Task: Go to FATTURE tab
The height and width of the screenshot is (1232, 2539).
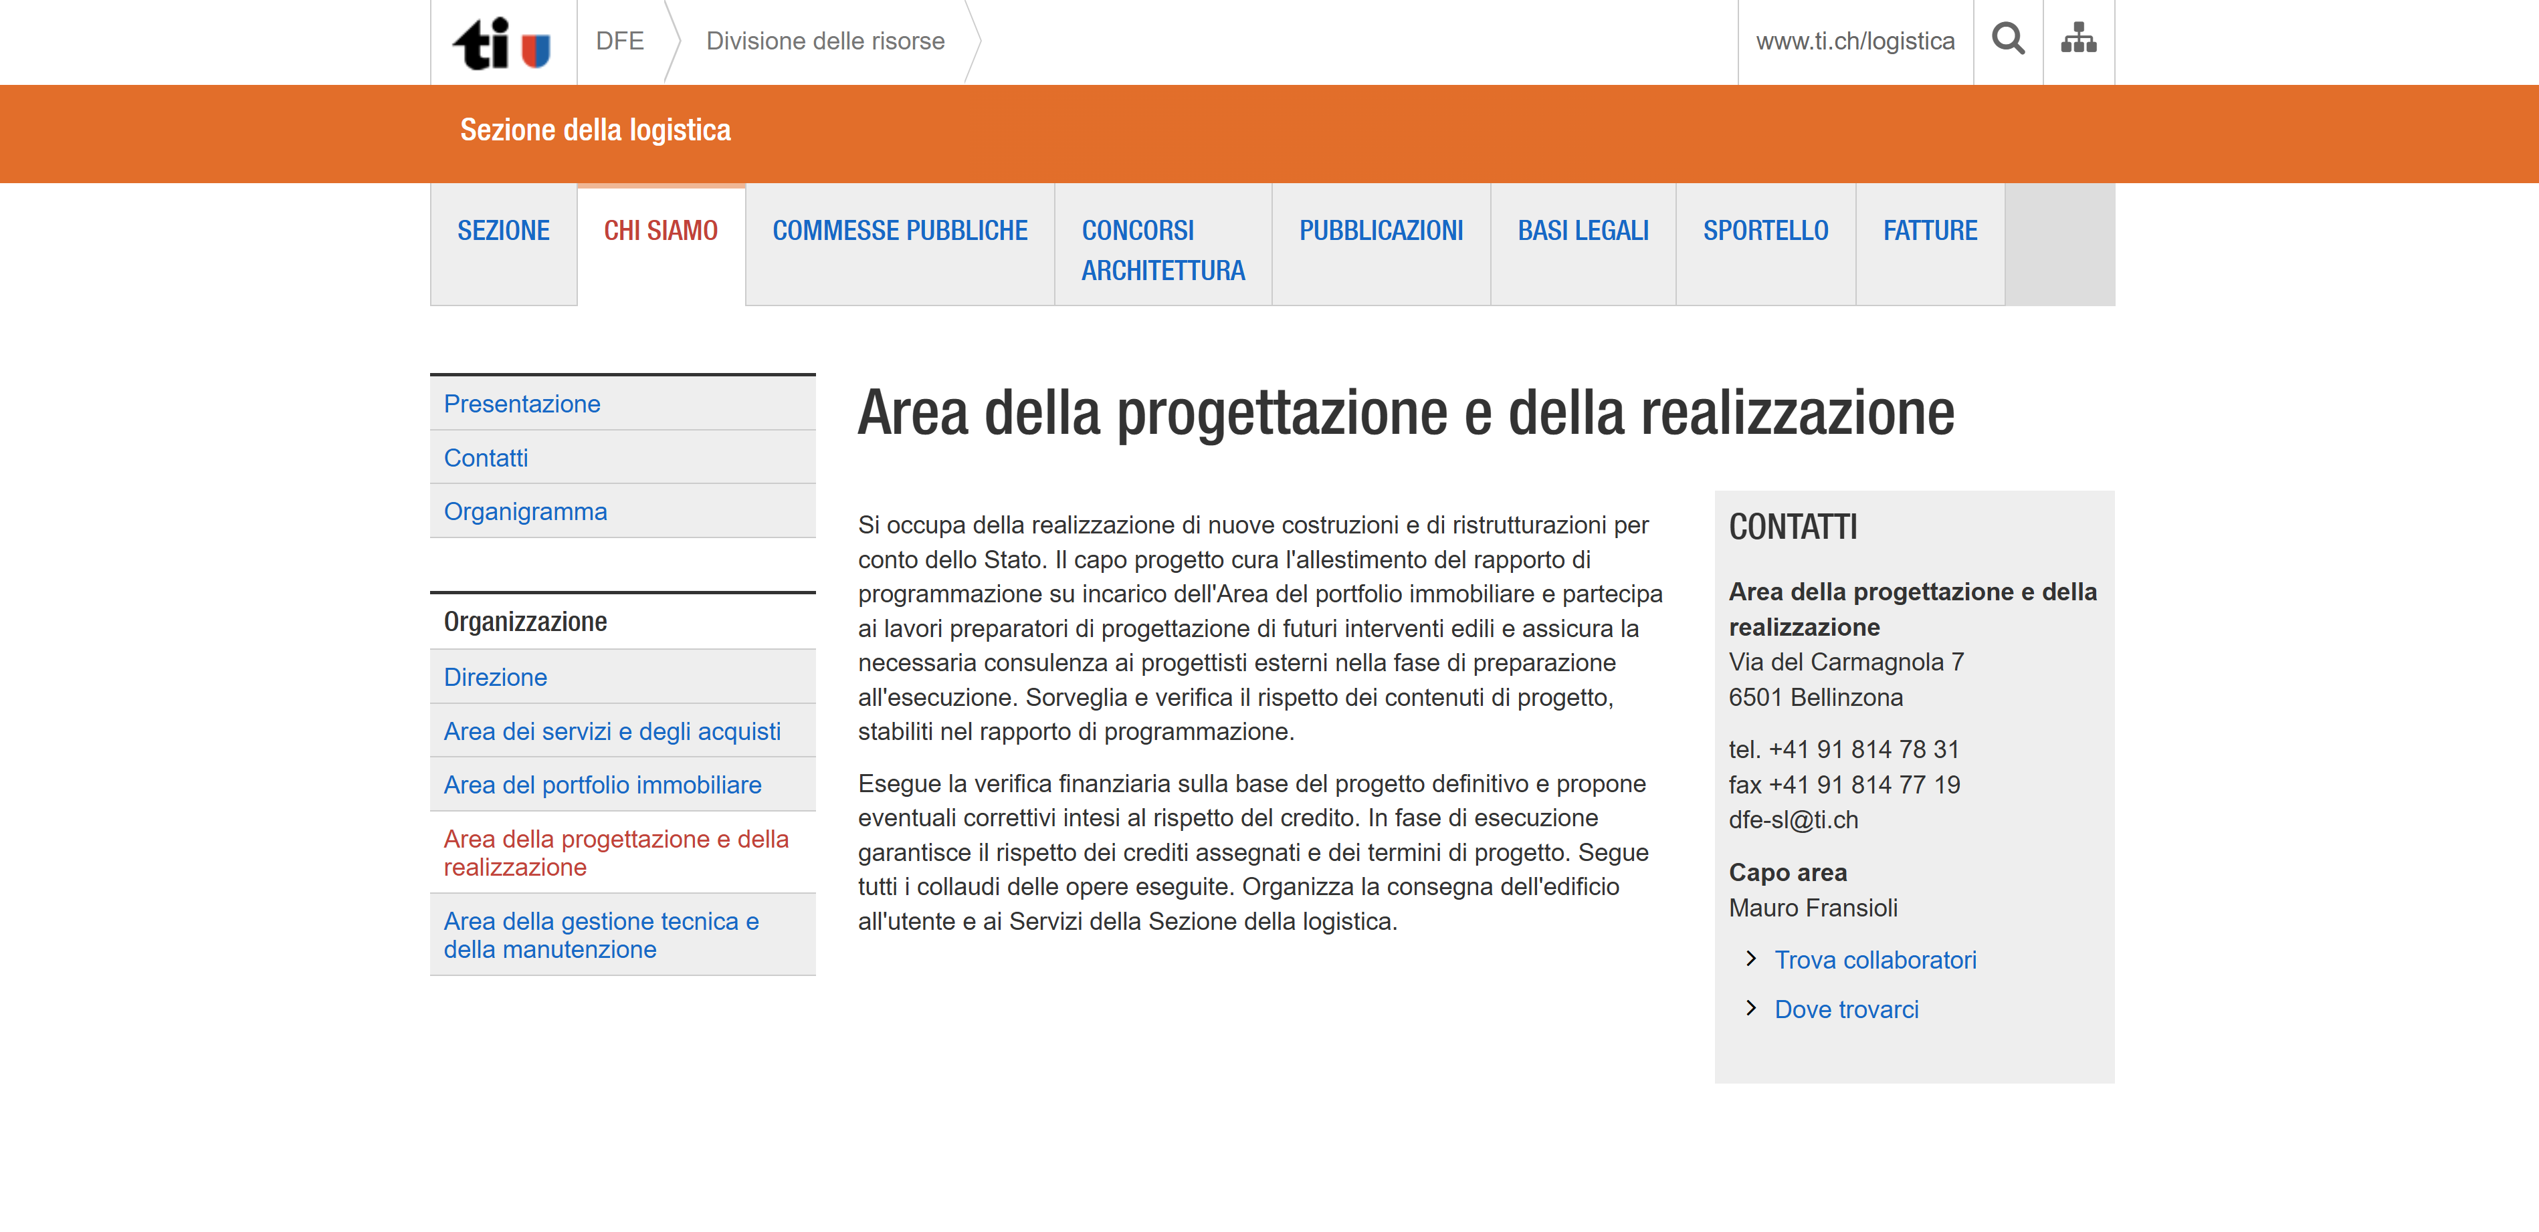Action: pyautogui.click(x=1929, y=231)
